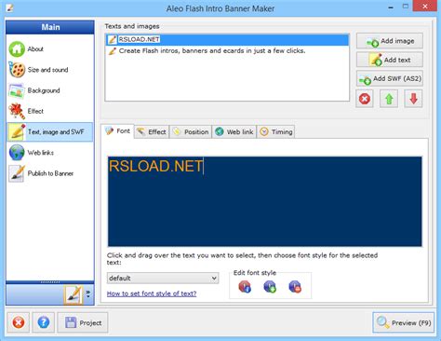Click Preview (F9) button

point(404,322)
